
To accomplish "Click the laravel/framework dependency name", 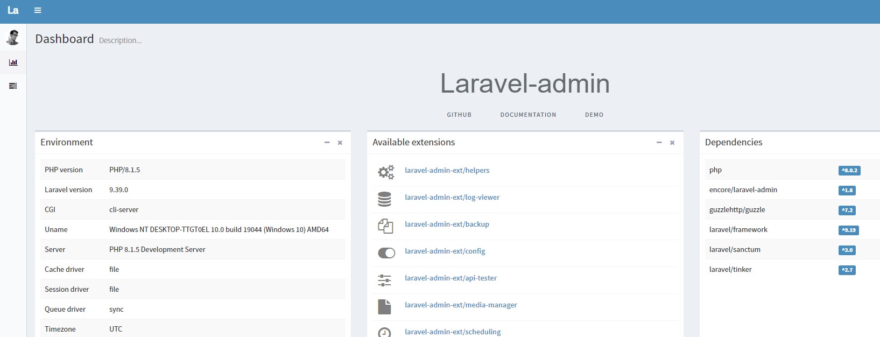I will [738, 229].
